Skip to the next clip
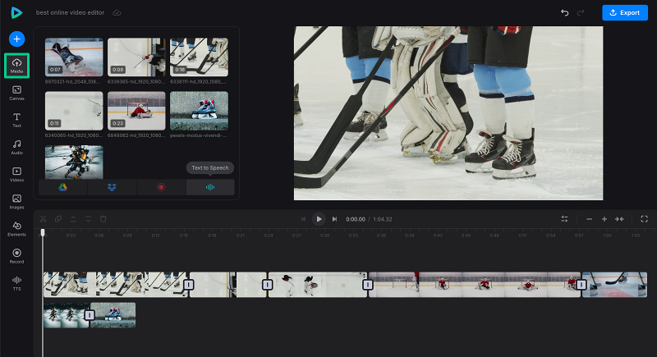The image size is (657, 357). coord(334,219)
